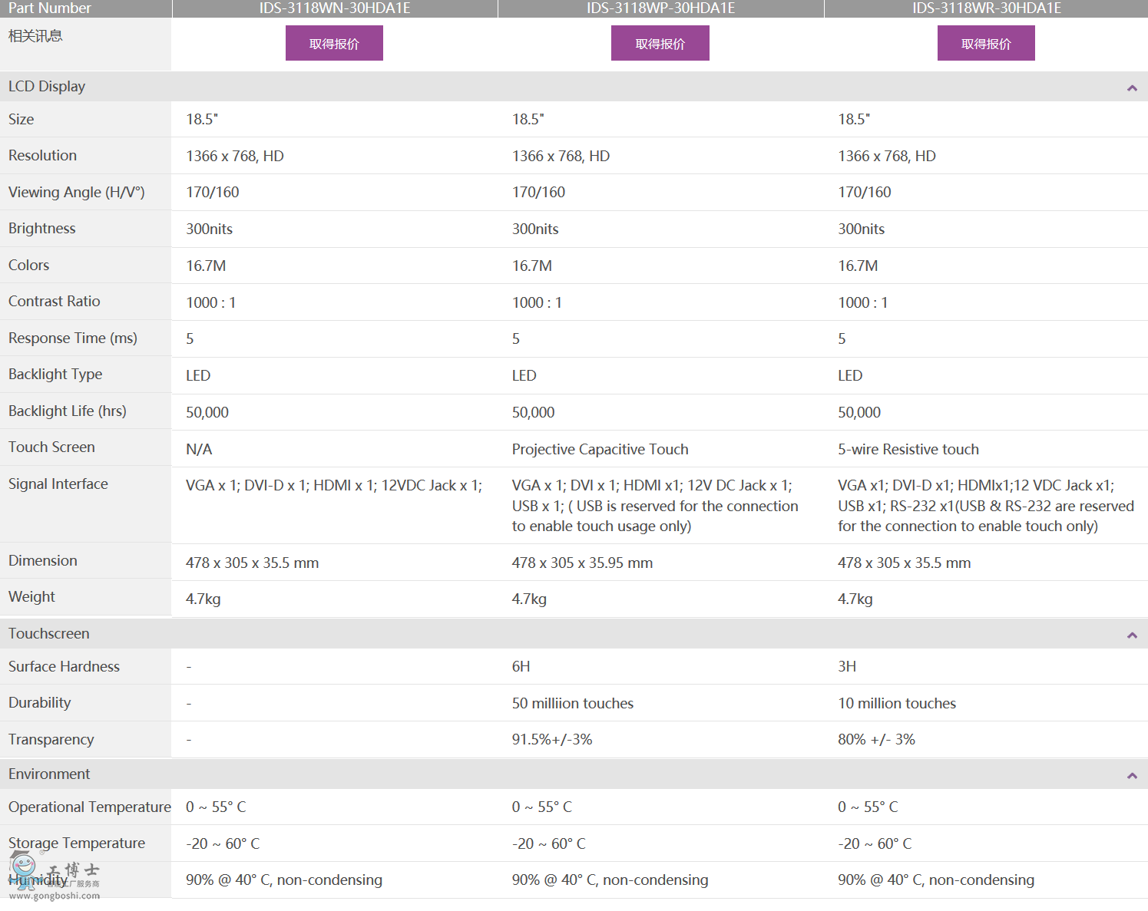The height and width of the screenshot is (911, 1148).
Task: Click the 478 x 305 x 35.95 mm dimension
Action: [x=582, y=563]
